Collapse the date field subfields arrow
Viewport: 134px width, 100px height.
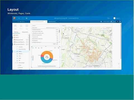pos(15,63)
